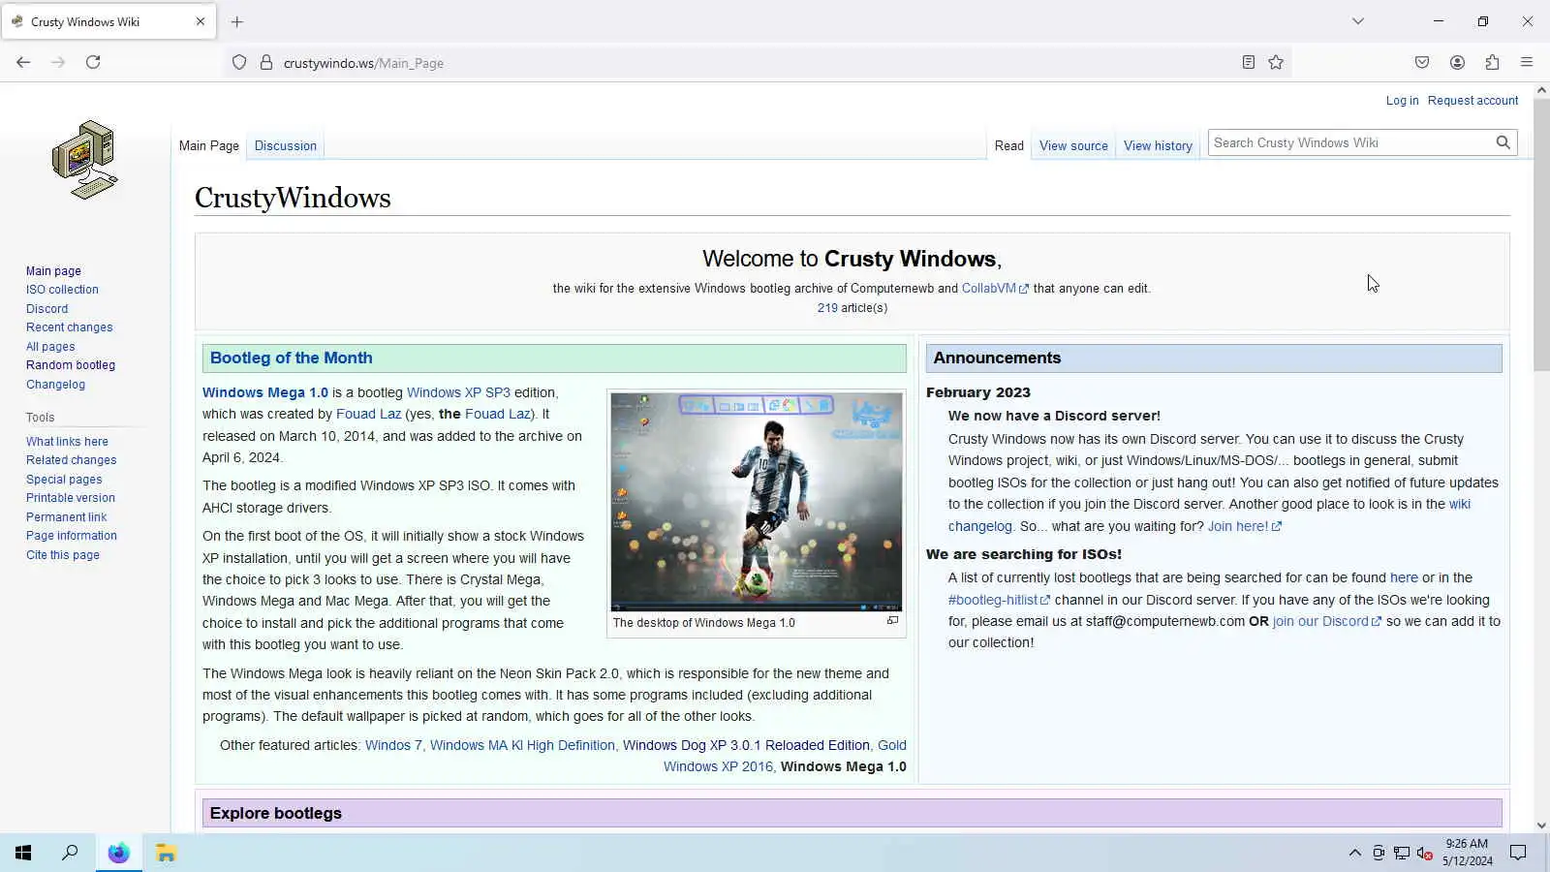Image resolution: width=1550 pixels, height=872 pixels.
Task: Open the Windos 7 featured article
Action: pos(393,745)
